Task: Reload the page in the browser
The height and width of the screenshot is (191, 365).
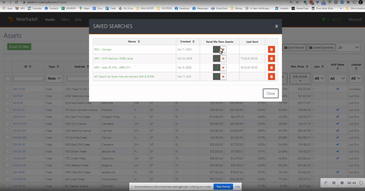Action: click(x=16, y=2)
